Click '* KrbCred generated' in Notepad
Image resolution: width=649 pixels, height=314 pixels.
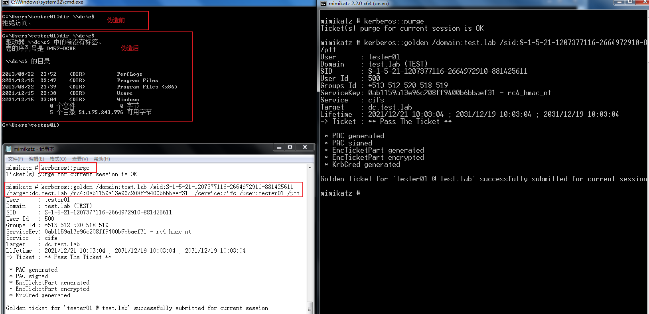(40, 295)
